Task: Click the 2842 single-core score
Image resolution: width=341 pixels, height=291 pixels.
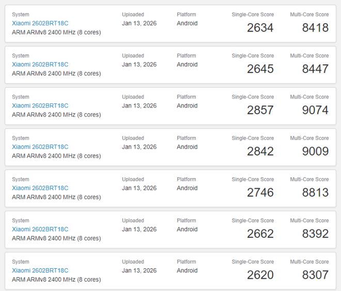Action: (x=260, y=151)
